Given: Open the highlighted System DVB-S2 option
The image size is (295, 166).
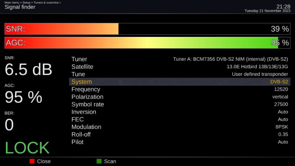Looking at the screenshot, I should [x=180, y=82].
